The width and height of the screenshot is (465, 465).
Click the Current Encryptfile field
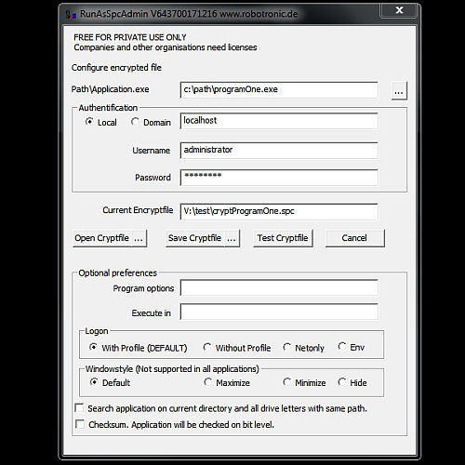pyautogui.click(x=279, y=211)
